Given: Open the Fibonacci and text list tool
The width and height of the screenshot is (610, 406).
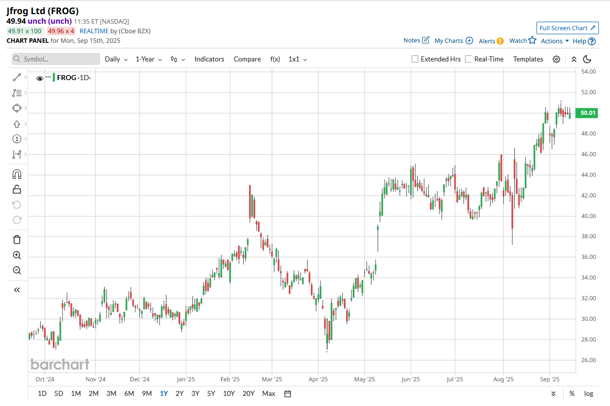Looking at the screenshot, I should click(17, 93).
